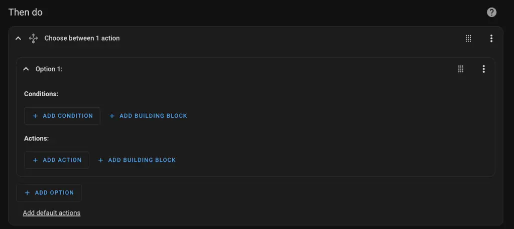Follow the Add default actions link
Image resolution: width=514 pixels, height=229 pixels.
pyautogui.click(x=51, y=213)
